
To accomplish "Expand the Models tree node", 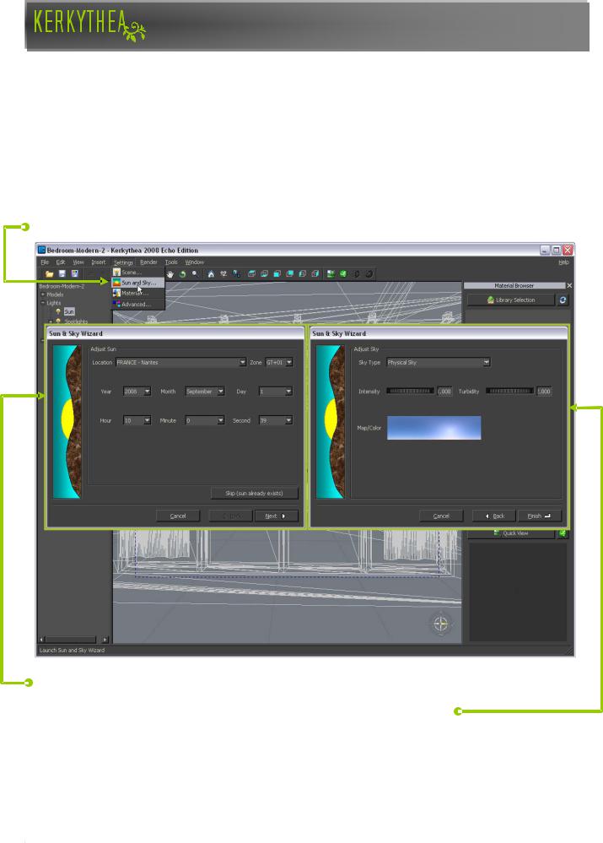I will [x=43, y=295].
